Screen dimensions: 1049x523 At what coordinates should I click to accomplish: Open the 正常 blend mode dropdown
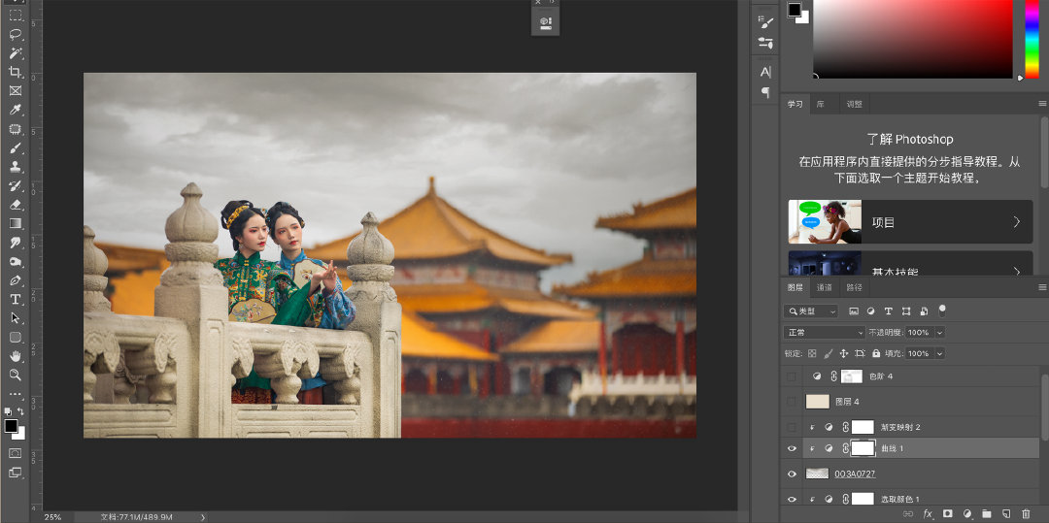pyautogui.click(x=825, y=332)
